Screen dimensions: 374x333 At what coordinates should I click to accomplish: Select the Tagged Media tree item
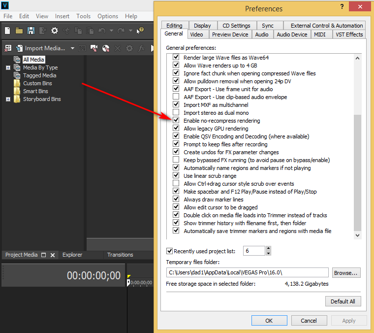click(x=39, y=75)
